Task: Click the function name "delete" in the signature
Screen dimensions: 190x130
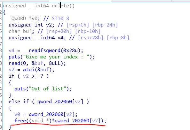Action: coord(60,6)
